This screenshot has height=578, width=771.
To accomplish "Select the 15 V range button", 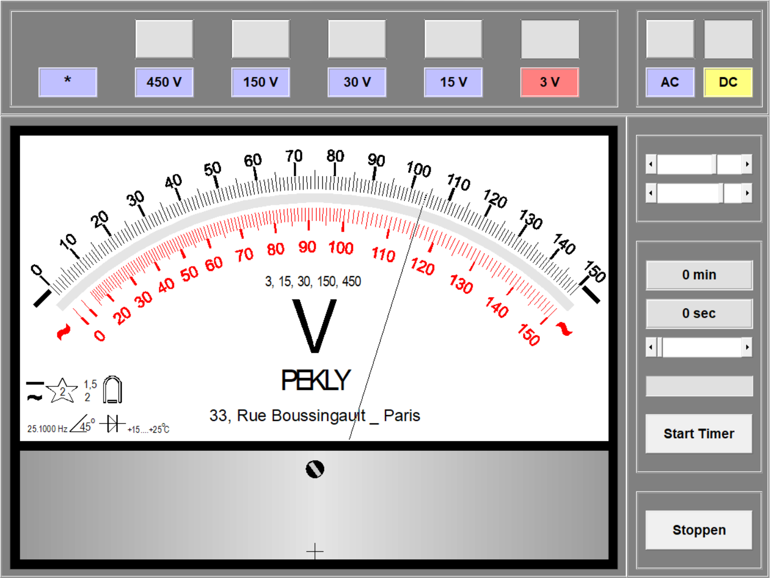I will [453, 82].
